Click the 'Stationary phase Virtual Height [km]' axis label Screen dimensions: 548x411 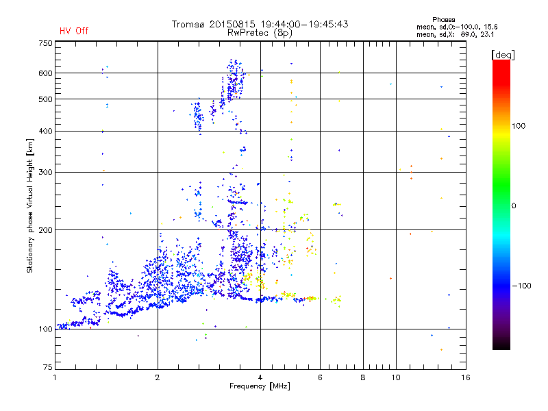tap(30, 206)
